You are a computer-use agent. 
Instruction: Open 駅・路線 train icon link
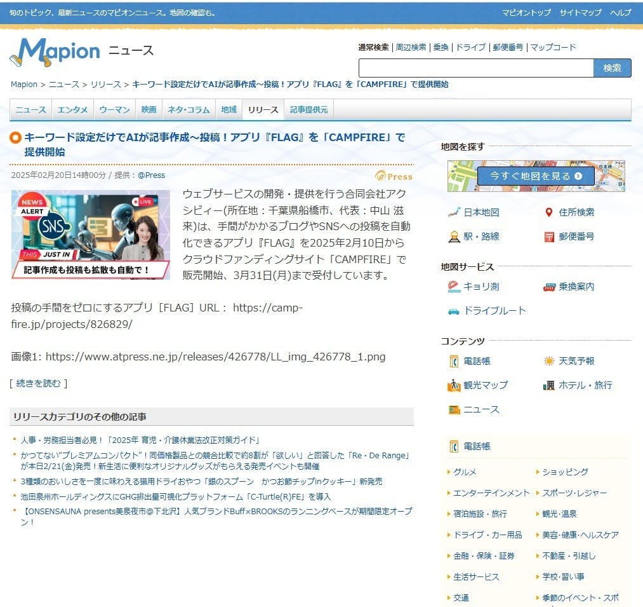pos(454,236)
